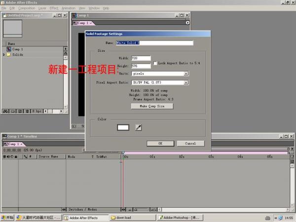Viewport: 296px width, 222px height.
Task: Click the Timeline comp button at right edge
Action: click(x=292, y=162)
